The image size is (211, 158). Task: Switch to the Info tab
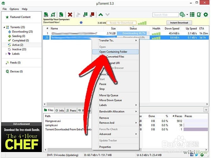tap(60, 111)
